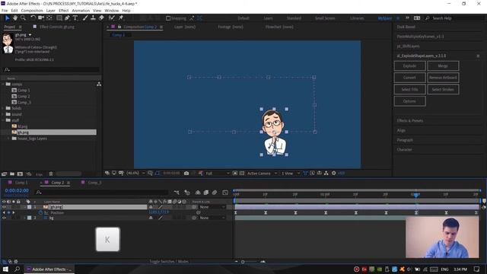Click the Remove Artboard button
Viewport: 487px width, 274px height.
(443, 78)
